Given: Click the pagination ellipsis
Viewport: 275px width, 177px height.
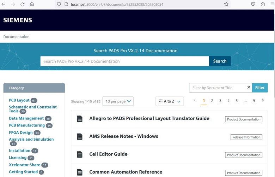Looking at the screenshot, I should pos(245,101).
